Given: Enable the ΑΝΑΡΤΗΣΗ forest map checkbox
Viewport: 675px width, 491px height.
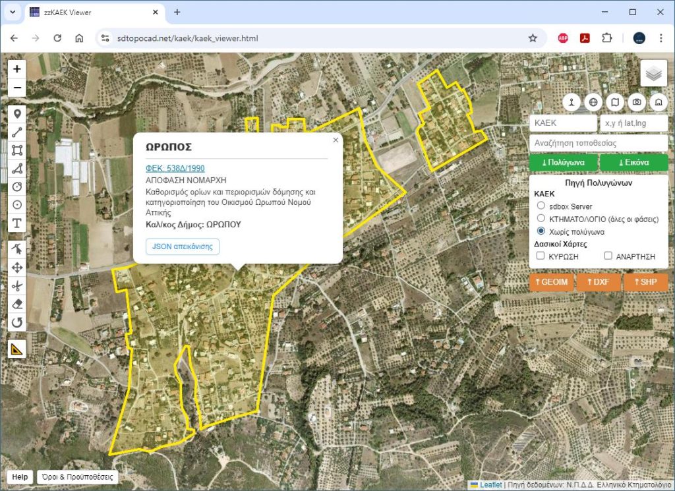Looking at the screenshot, I should [x=608, y=256].
